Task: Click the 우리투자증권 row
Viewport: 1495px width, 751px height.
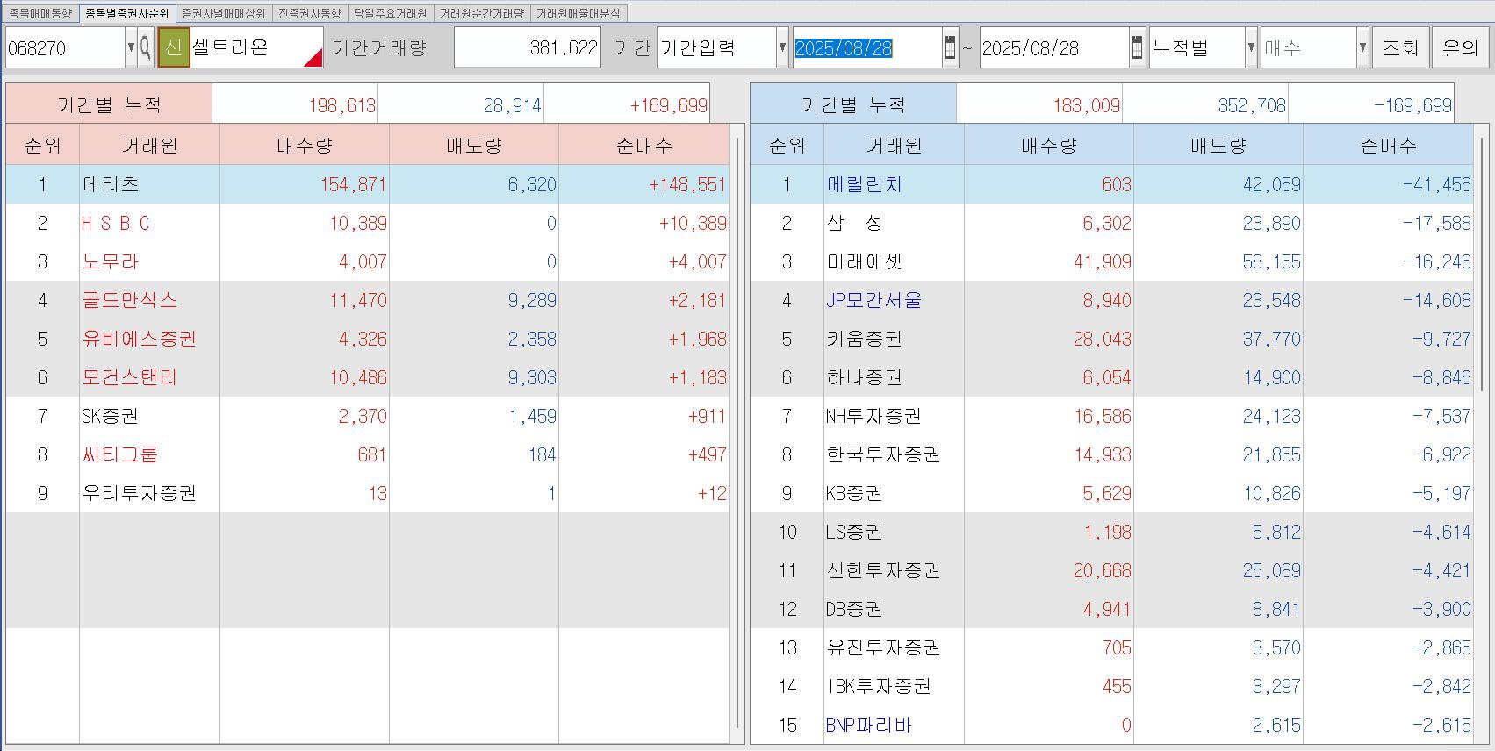Action: click(367, 493)
